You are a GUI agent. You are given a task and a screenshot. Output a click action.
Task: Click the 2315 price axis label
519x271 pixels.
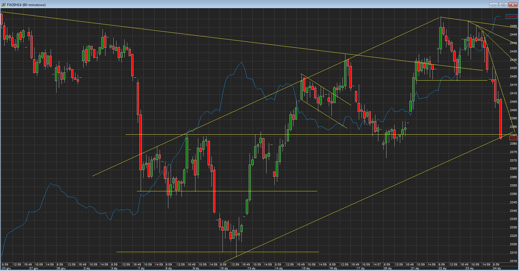click(x=513, y=253)
